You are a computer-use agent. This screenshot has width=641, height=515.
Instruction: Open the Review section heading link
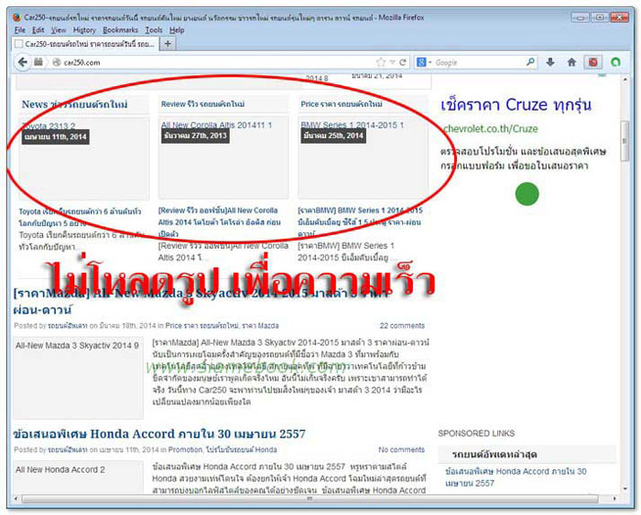click(x=202, y=104)
